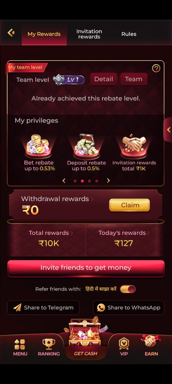Viewport: 172px width, 384px height.
Task: Select the Bet rebate coins icon
Action: click(38, 145)
